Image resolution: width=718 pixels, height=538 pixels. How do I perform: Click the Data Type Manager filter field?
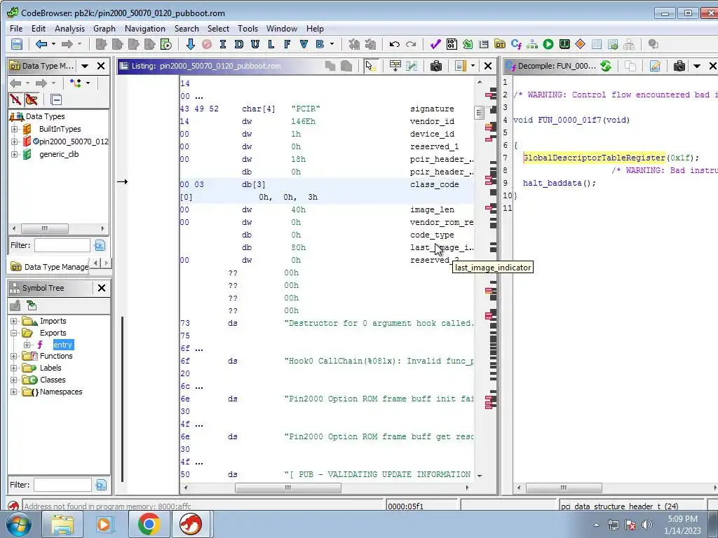pos(62,245)
